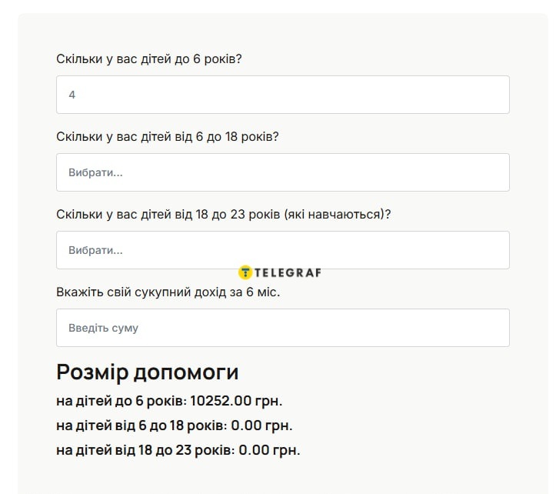Screen dimensions: 556x494
Task: Click the 'на дітей від 18 до 23 років:' result label
Action: pyautogui.click(x=145, y=450)
